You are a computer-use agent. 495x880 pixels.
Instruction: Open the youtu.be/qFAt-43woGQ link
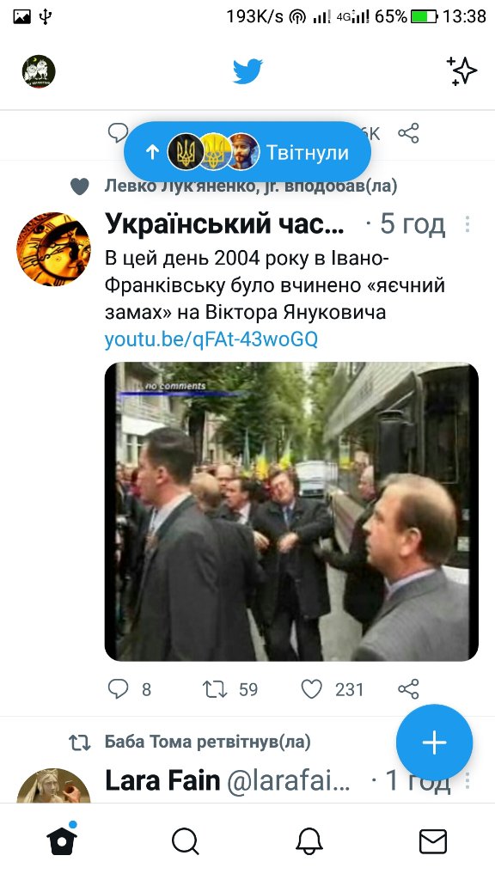211,339
